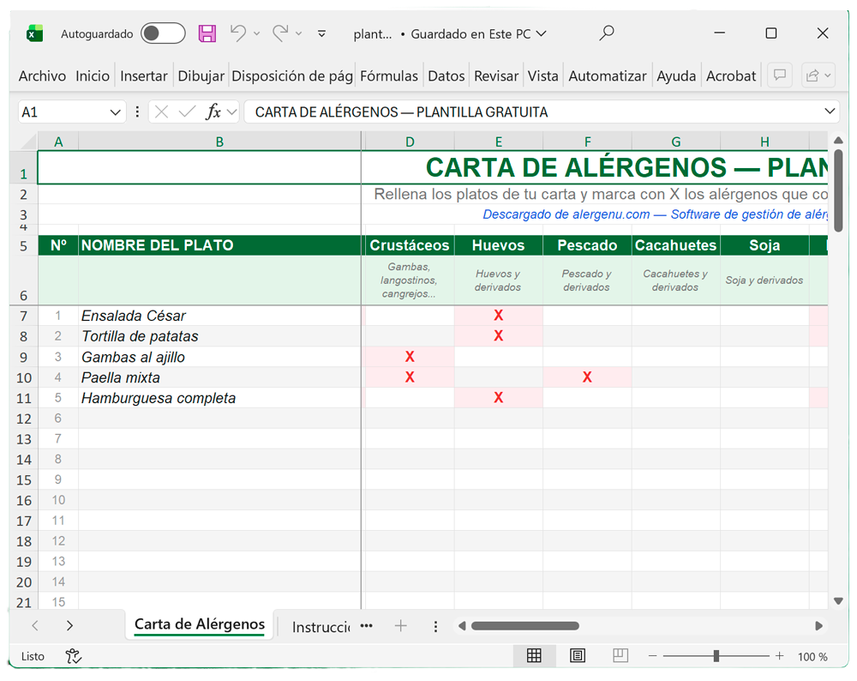This screenshot has height=681, width=857.
Task: Switch to Page Layout view icon
Action: (x=578, y=656)
